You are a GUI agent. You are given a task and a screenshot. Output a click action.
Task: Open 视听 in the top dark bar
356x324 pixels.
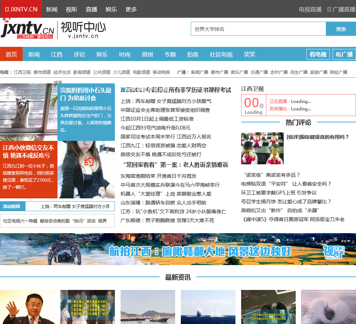point(72,9)
